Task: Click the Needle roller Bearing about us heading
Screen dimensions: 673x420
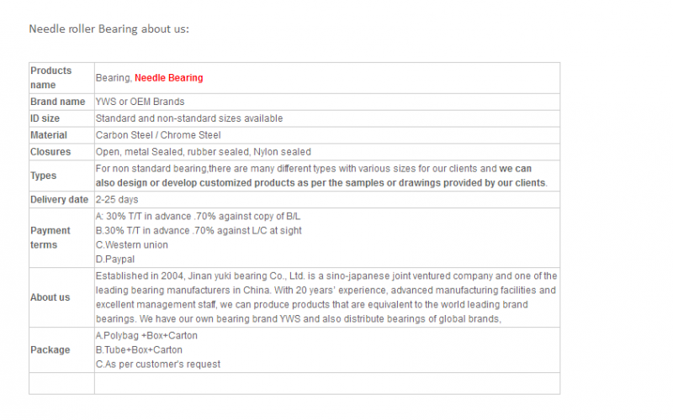Action: 109,29
